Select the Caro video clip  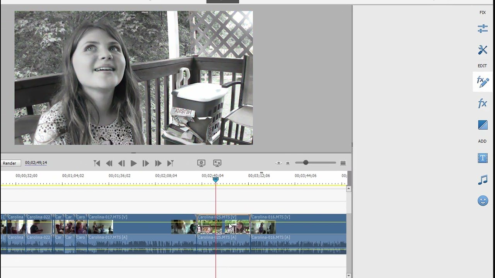click(x=81, y=224)
